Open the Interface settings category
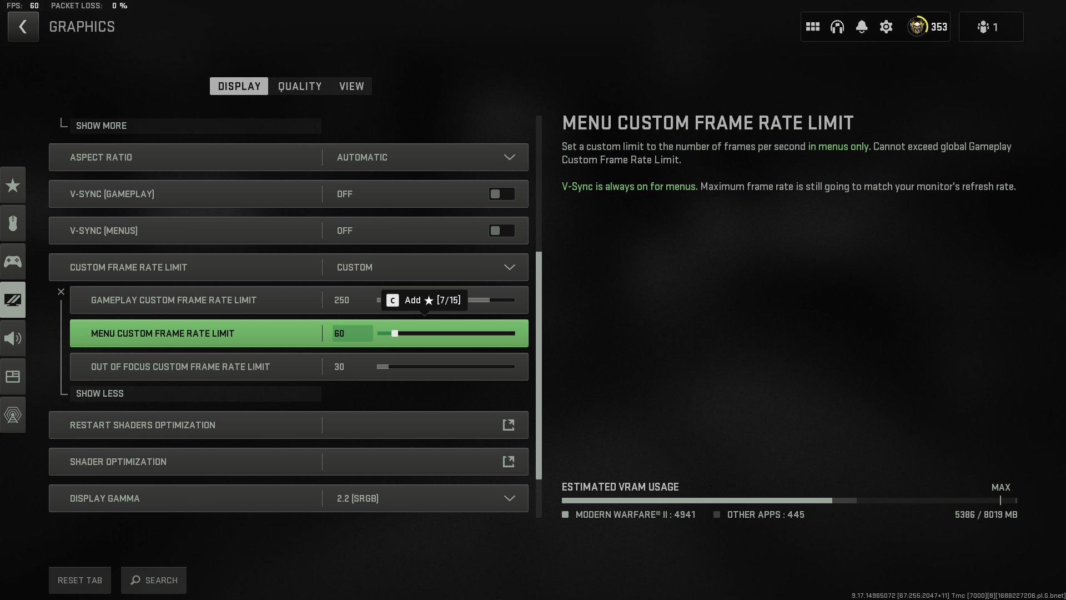1066x600 pixels. click(x=13, y=377)
